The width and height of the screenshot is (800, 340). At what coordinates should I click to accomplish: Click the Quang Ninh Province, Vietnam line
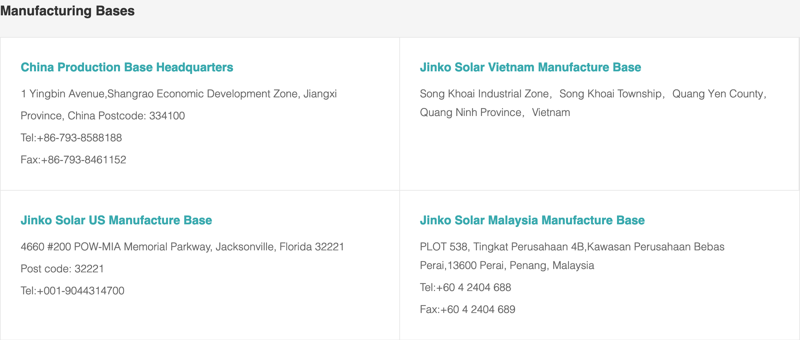(x=495, y=112)
